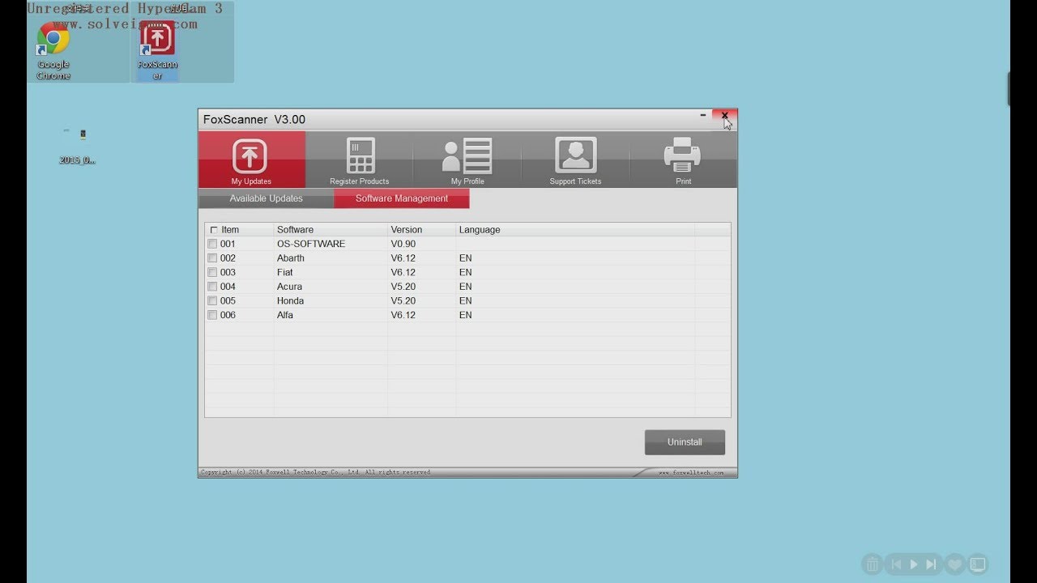Minimize the FoxScanner window
The width and height of the screenshot is (1037, 583).
point(703,116)
